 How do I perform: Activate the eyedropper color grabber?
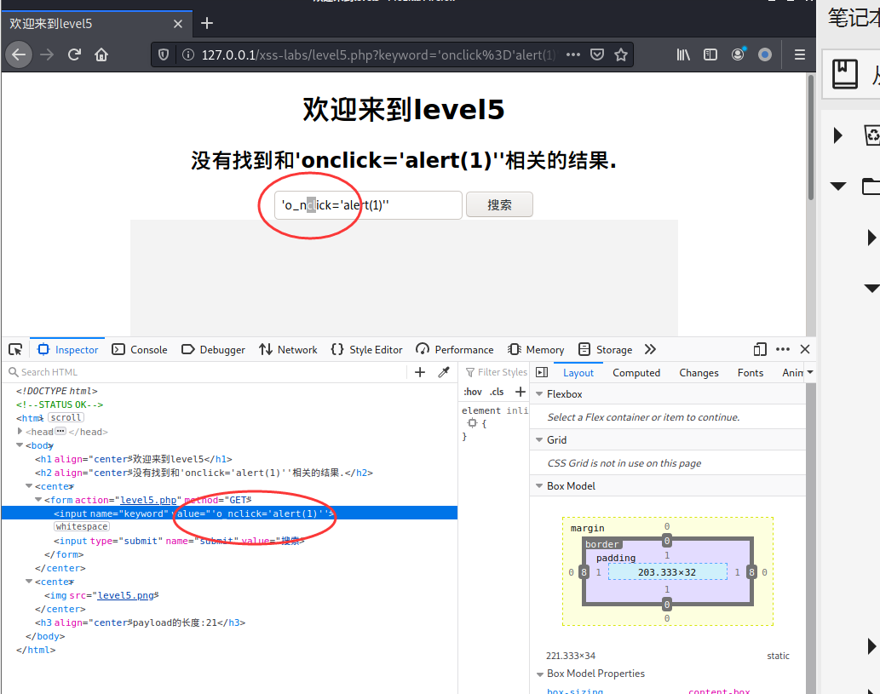(x=443, y=372)
